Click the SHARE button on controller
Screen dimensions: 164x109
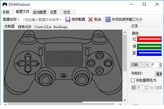tap(41, 52)
